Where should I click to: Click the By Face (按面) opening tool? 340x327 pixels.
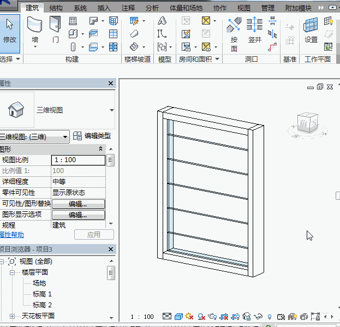[234, 33]
